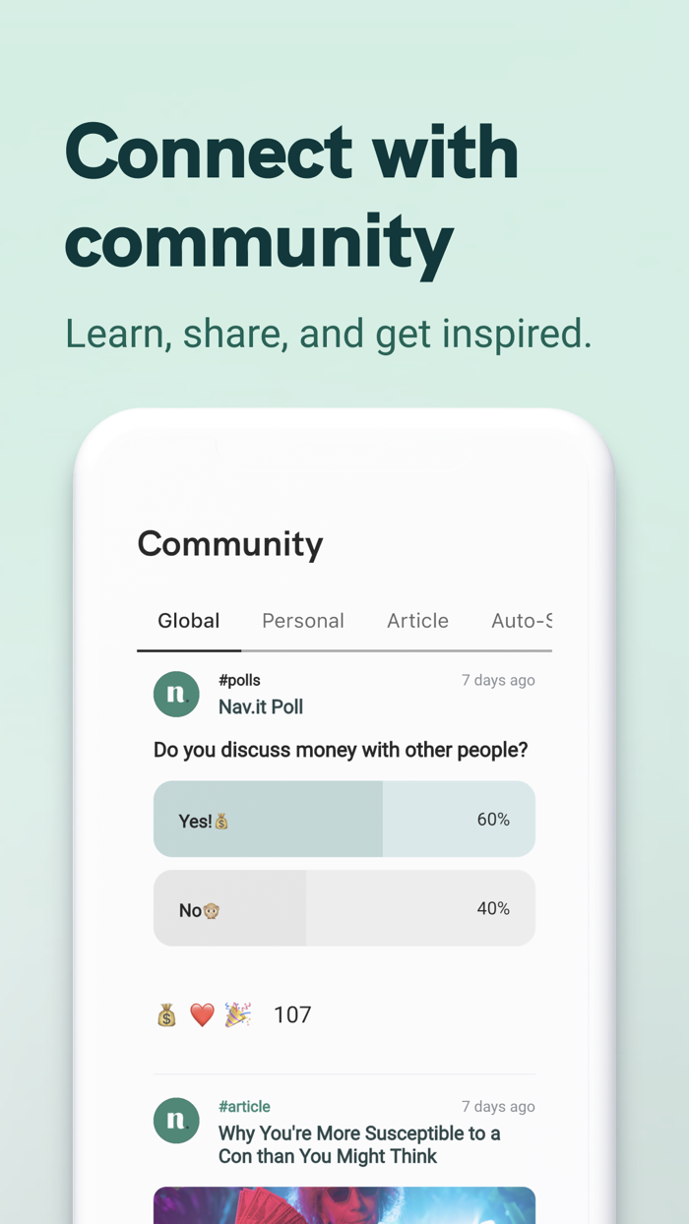This screenshot has height=1224, width=689.
Task: Open the Personal tab
Action: coord(302,621)
